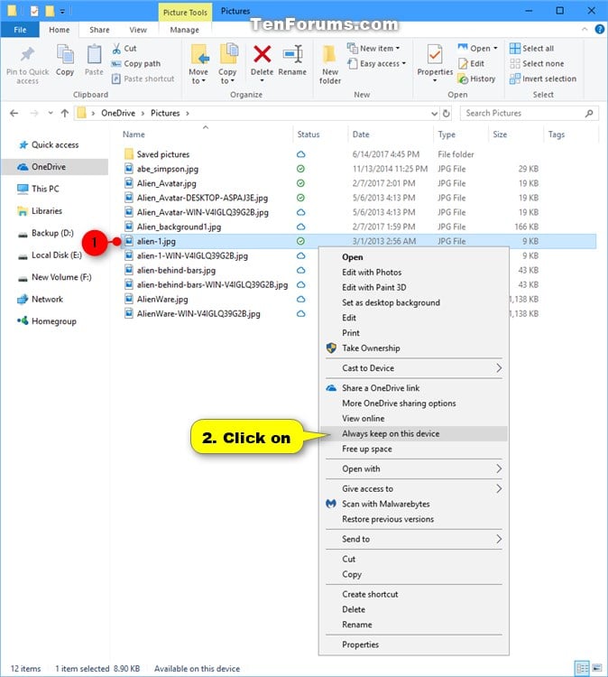
Task: Click the blue Help question mark icon
Action: [x=599, y=30]
